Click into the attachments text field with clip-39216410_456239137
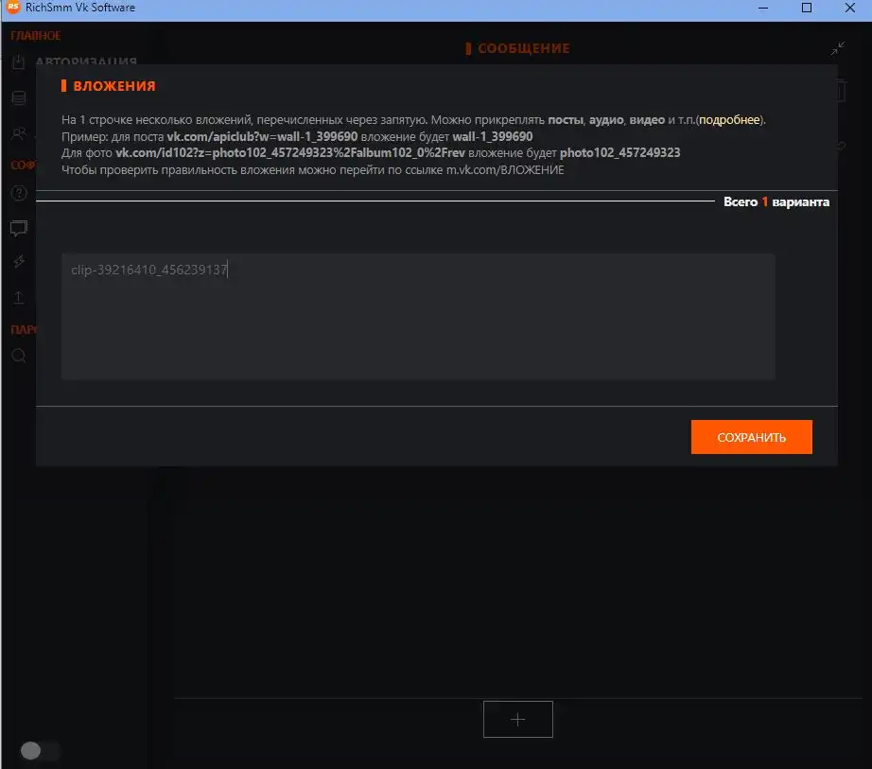 tap(418, 316)
